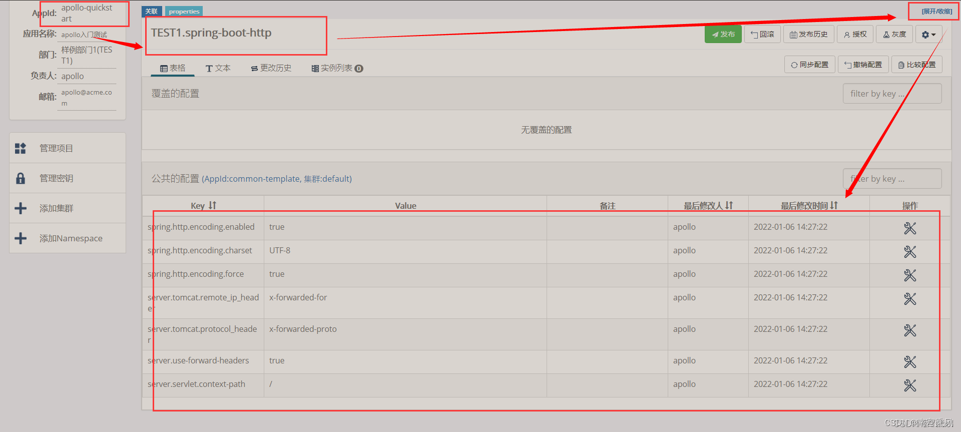Click the 灰度 grayscale release button
This screenshot has height=432, width=961.
click(x=894, y=34)
